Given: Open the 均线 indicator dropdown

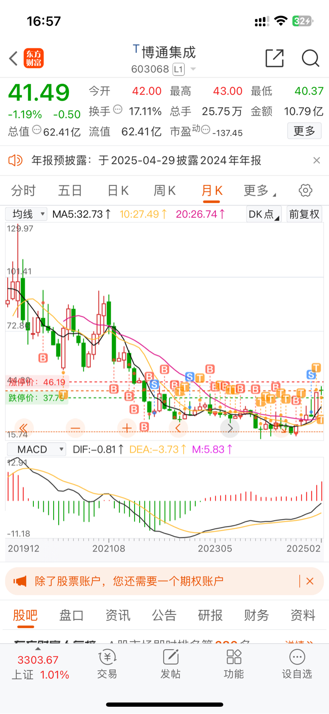Looking at the screenshot, I should pos(26,214).
